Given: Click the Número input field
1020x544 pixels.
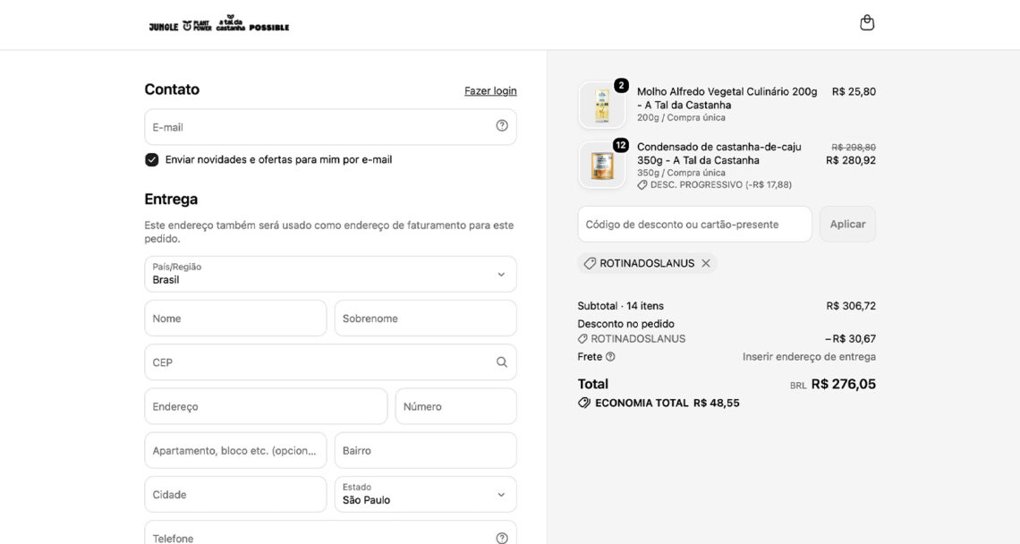Looking at the screenshot, I should coord(456,406).
